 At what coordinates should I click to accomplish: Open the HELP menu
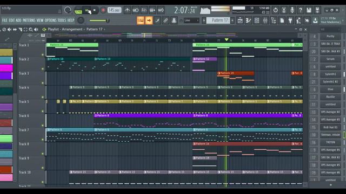tap(71, 20)
